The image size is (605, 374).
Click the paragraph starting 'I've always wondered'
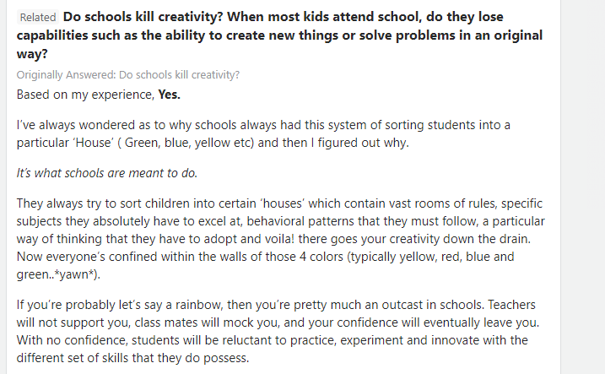point(263,134)
